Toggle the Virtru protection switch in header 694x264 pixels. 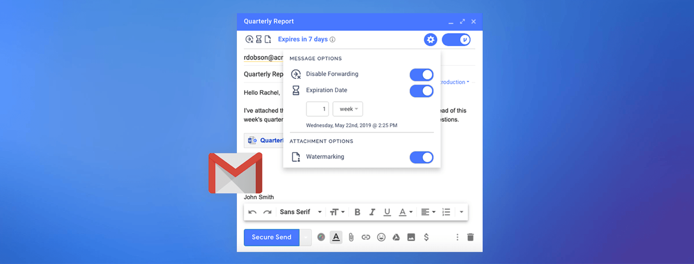click(x=456, y=40)
